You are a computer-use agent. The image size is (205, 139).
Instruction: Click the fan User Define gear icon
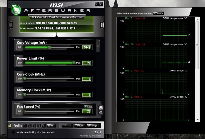(x=101, y=110)
